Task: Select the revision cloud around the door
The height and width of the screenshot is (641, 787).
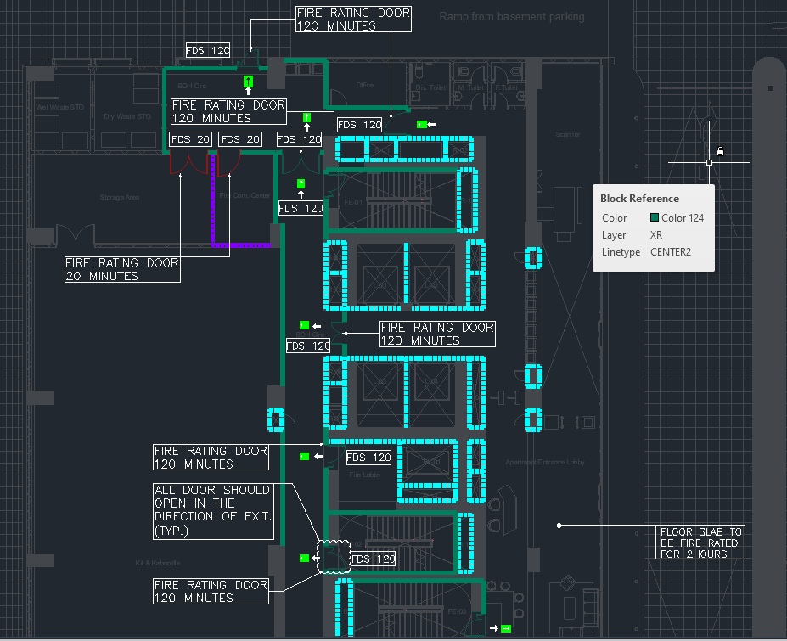Action: 333,556
